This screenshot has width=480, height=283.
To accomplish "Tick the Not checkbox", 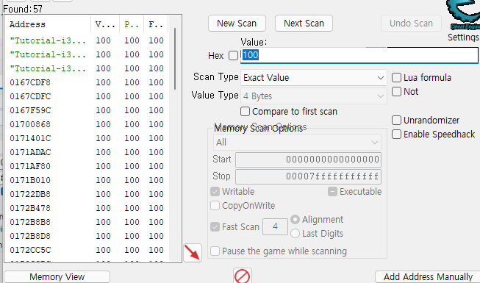I will click(x=396, y=92).
